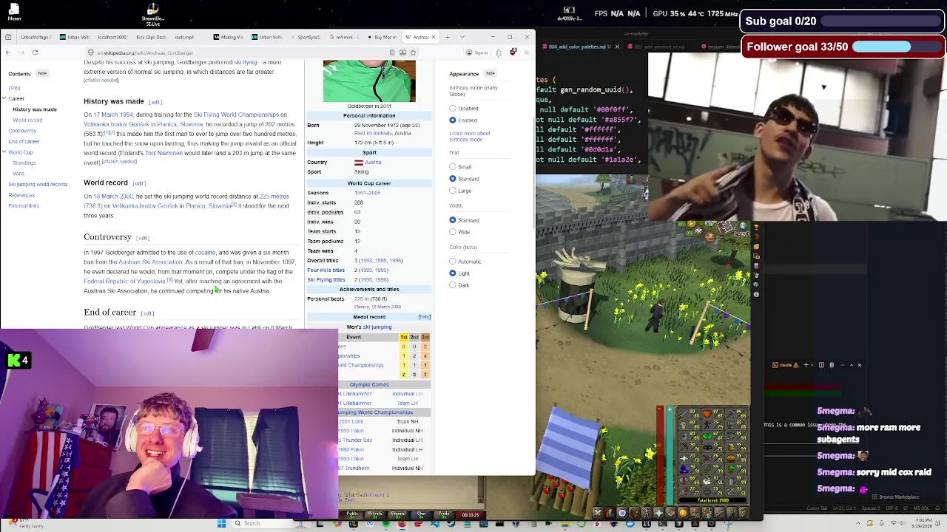This screenshot has height=532, width=947.
Task: Jump to External links in contents
Action: pos(24,206)
